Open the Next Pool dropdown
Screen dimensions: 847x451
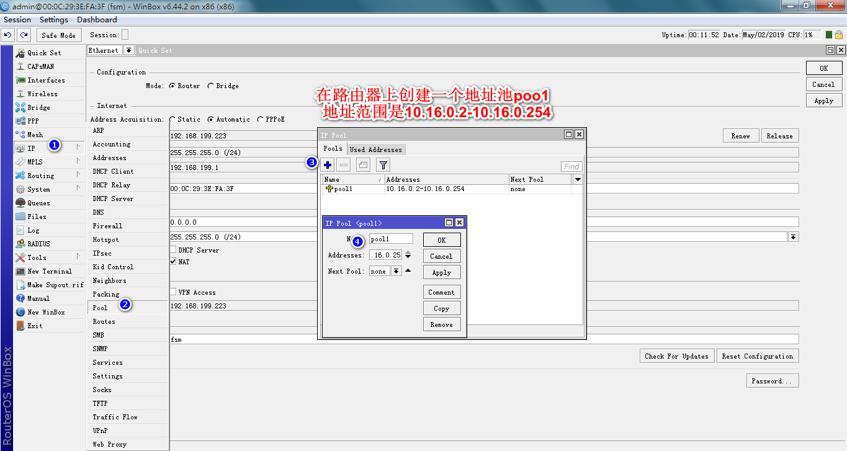click(x=396, y=271)
